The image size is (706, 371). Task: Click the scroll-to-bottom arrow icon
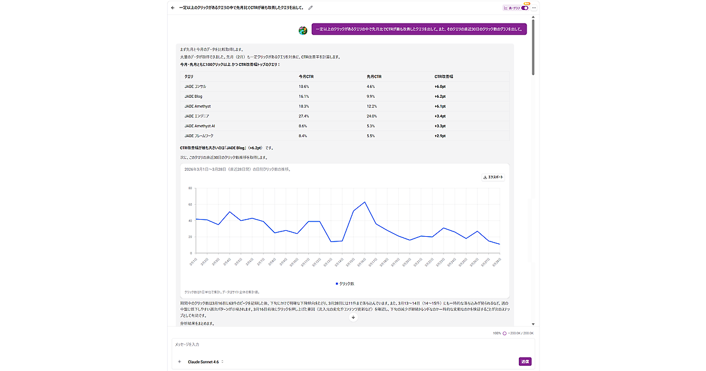[x=353, y=317]
